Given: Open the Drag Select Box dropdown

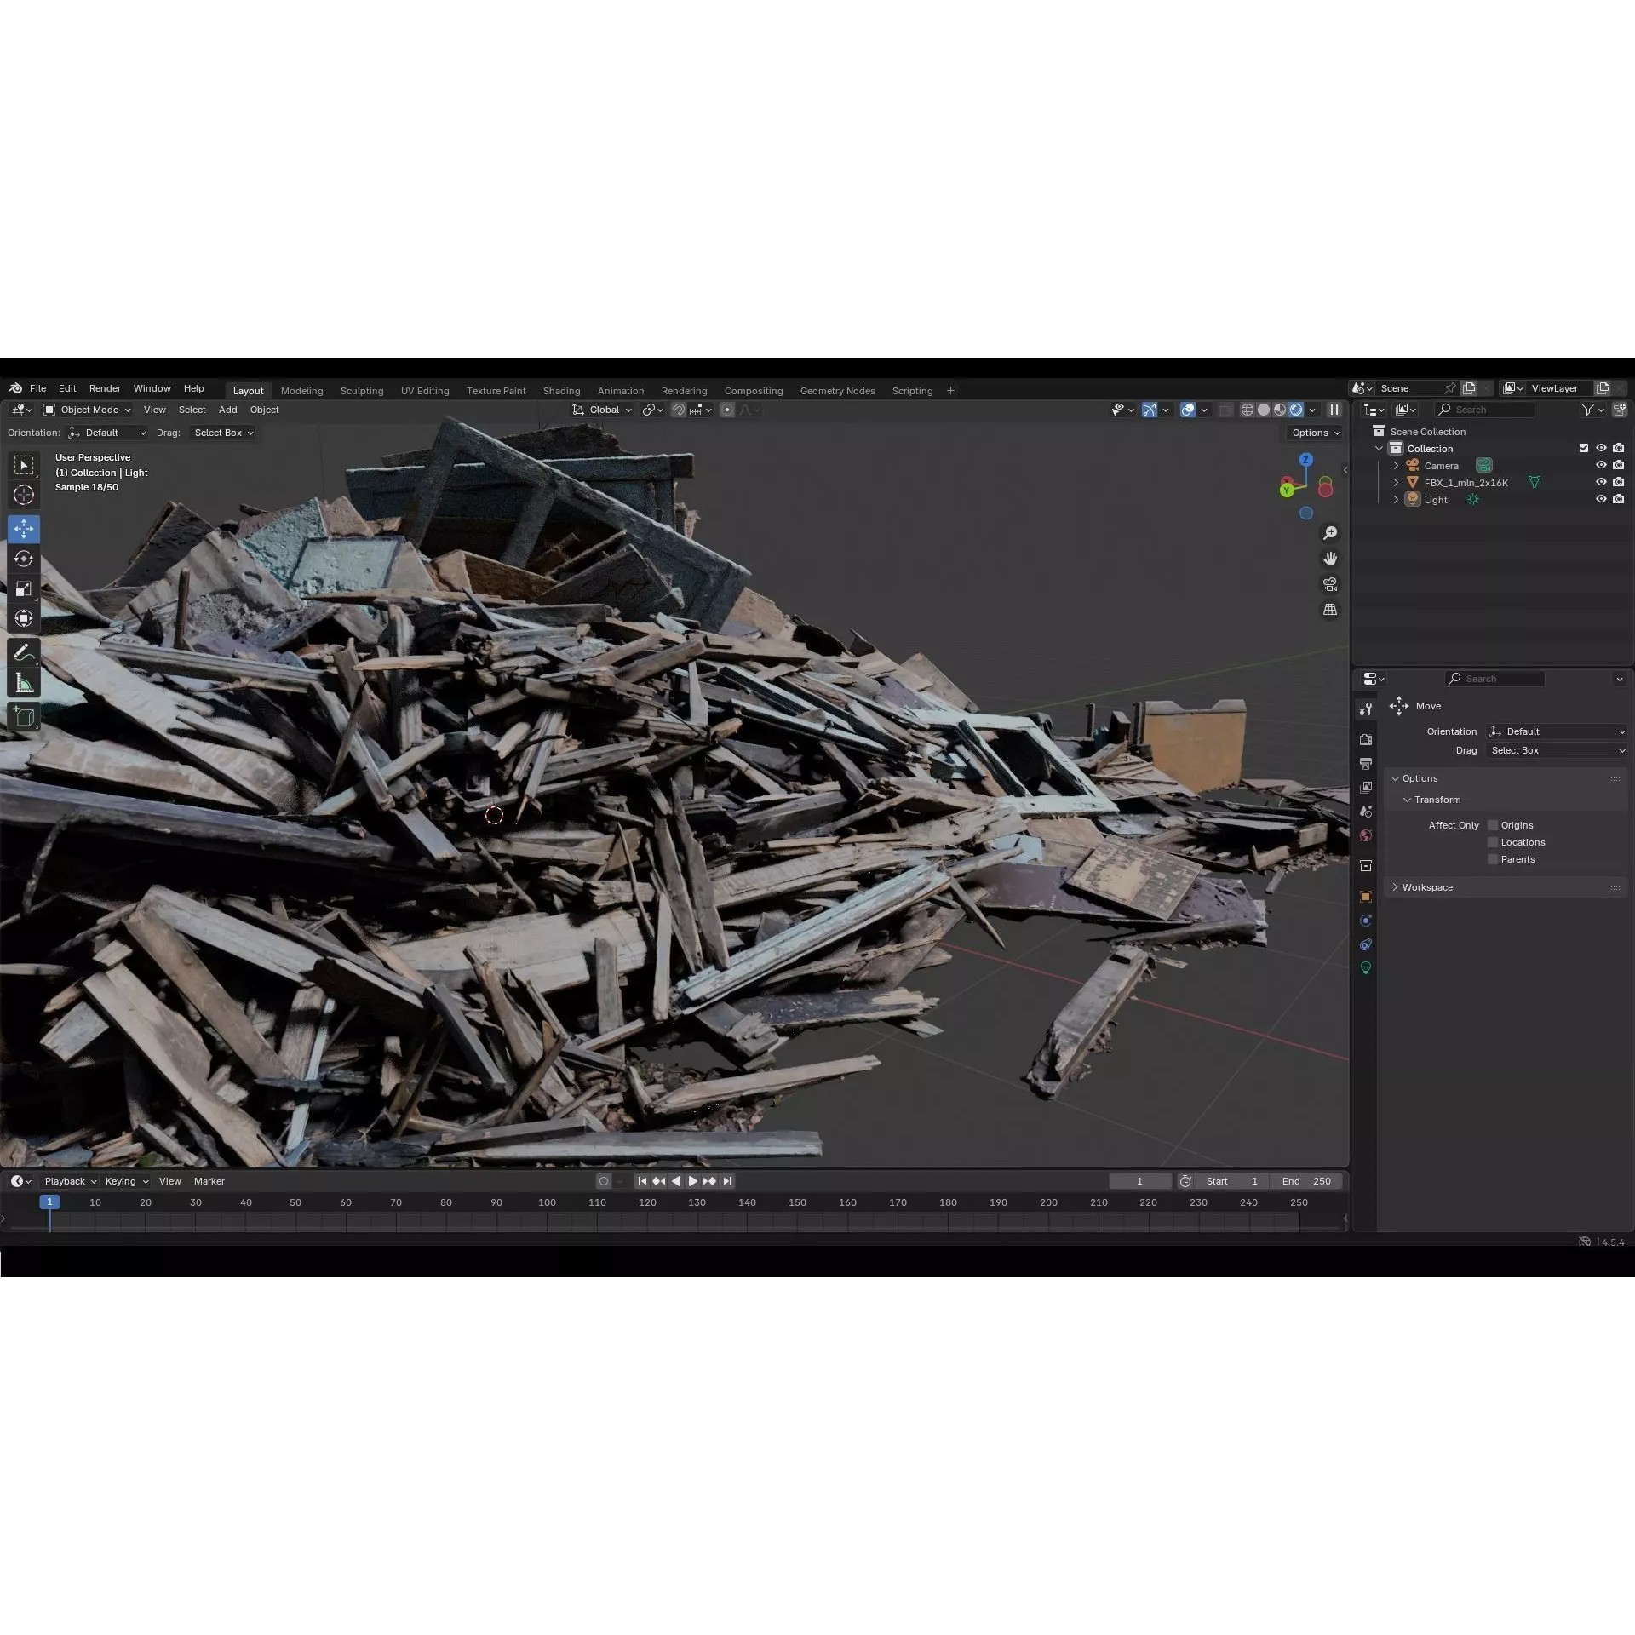Looking at the screenshot, I should click(1556, 750).
